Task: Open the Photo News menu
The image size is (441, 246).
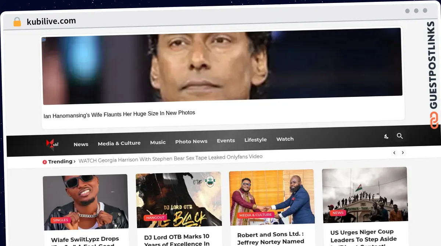Action: (x=191, y=141)
